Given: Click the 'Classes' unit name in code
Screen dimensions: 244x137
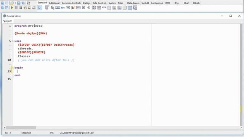Looking at the screenshot, I should tap(24, 56).
